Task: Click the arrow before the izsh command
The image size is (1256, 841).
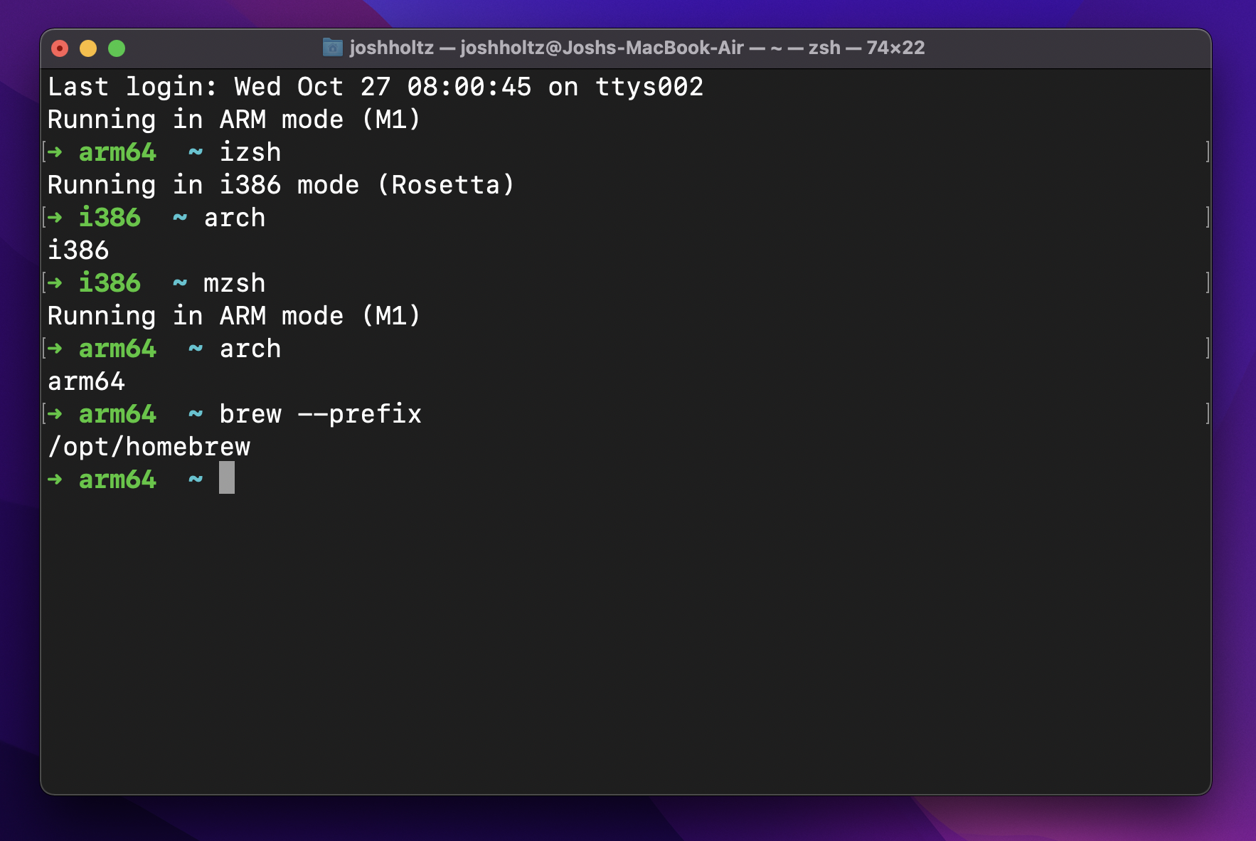Action: coord(55,152)
